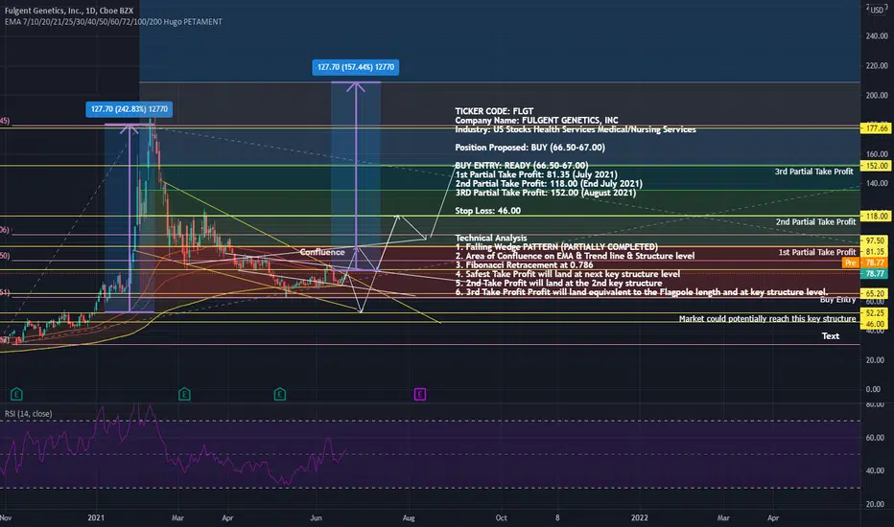Viewport: 894px width, 527px height.
Task: Select the Confluence text annotation
Action: click(322, 252)
